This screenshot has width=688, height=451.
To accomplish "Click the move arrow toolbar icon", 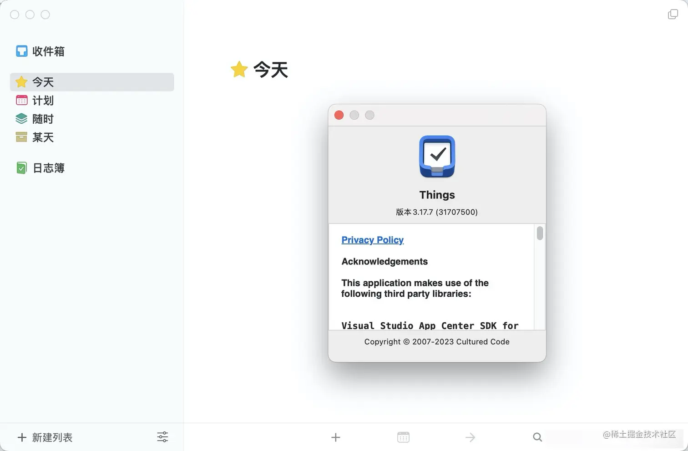I will click(x=470, y=437).
